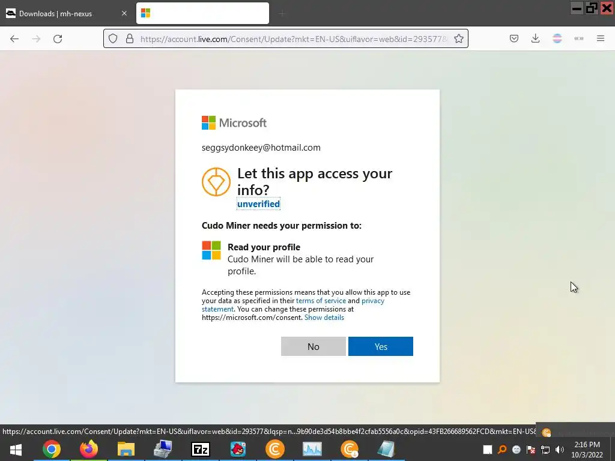Click the taskbar clock showing 2:16 PM
The image size is (615, 461).
point(587,450)
